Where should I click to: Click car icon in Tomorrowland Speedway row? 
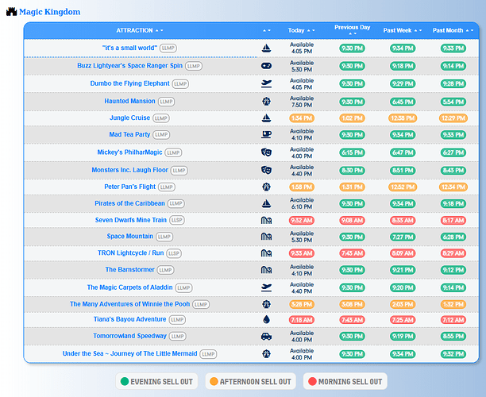coord(266,336)
